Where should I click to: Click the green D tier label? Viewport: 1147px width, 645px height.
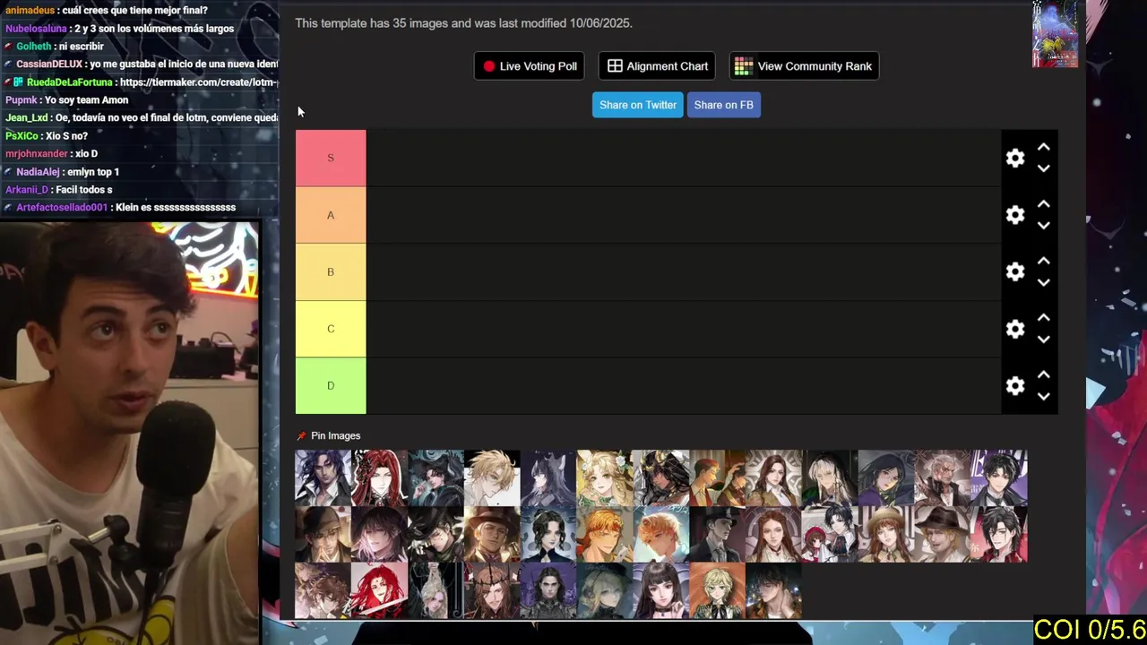tap(331, 385)
